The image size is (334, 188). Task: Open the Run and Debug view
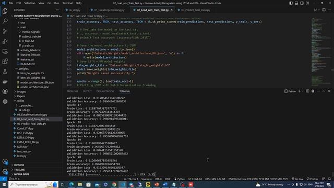click(5, 41)
